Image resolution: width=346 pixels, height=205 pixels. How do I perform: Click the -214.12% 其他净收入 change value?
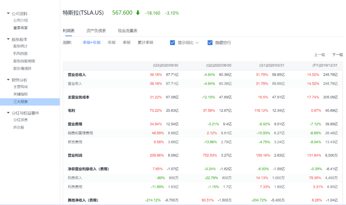[x=153, y=201]
